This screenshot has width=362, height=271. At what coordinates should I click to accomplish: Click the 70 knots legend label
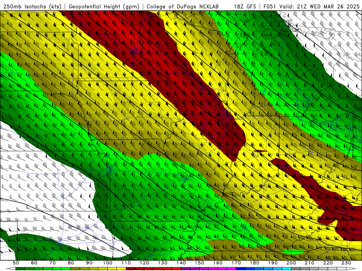point(52,263)
